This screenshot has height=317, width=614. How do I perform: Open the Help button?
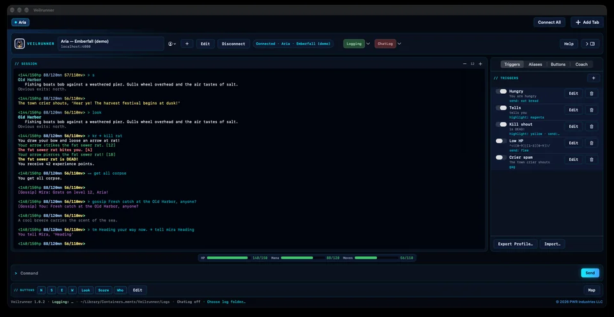coord(569,44)
